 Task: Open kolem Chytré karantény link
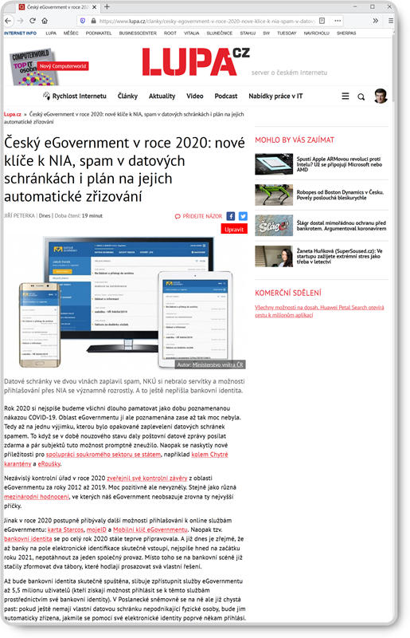coord(209,455)
